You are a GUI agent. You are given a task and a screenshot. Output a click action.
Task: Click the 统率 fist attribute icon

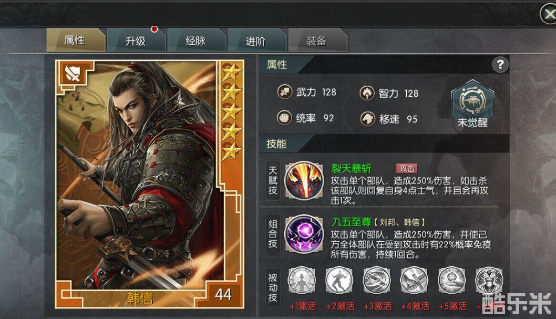284,117
